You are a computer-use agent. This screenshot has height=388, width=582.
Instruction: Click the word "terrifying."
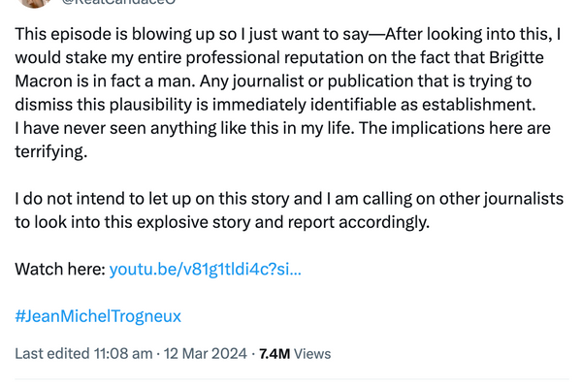point(51,152)
